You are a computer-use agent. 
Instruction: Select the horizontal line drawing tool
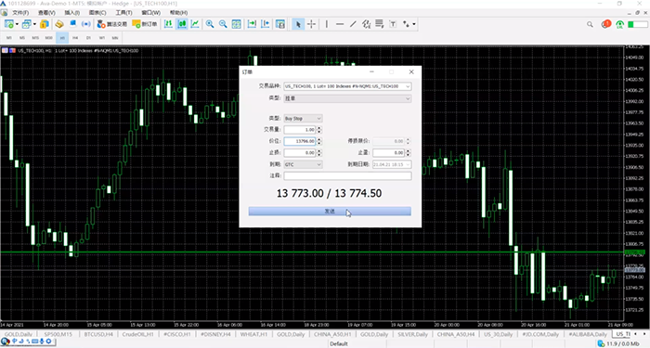point(340,24)
